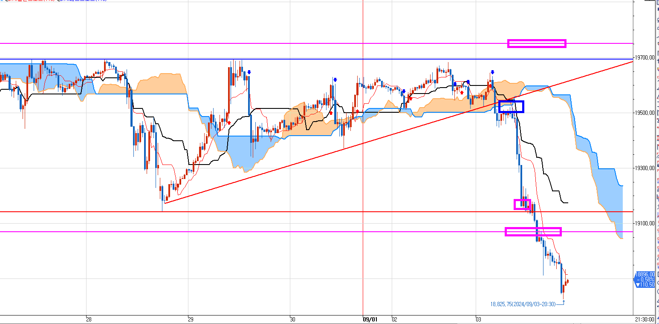Image resolution: width=659 pixels, height=324 pixels.
Task: Click the date label 03 on time axis
Action: (479, 319)
